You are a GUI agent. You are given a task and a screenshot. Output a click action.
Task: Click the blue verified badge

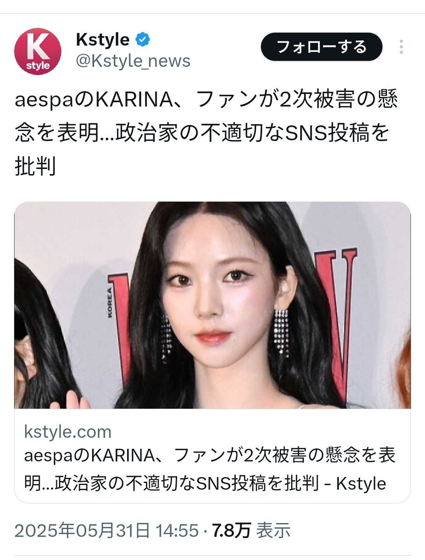(x=143, y=39)
